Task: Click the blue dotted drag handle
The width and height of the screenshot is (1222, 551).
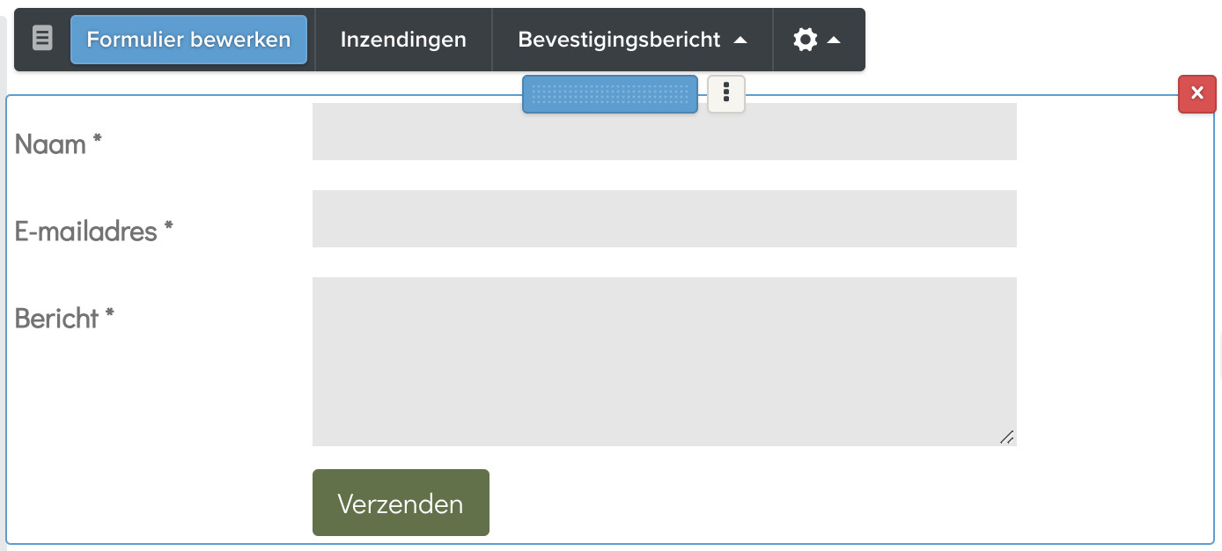Action: pyautogui.click(x=610, y=94)
